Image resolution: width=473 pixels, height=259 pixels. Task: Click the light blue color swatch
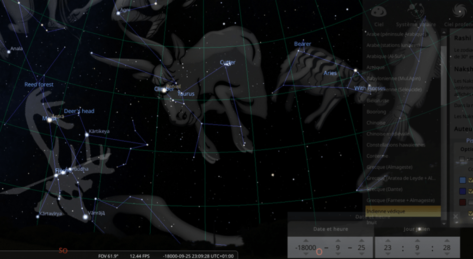coord(463,180)
